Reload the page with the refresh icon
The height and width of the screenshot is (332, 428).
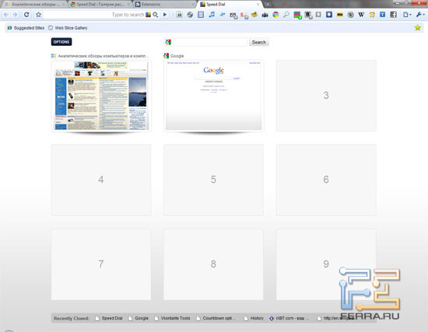[26, 15]
